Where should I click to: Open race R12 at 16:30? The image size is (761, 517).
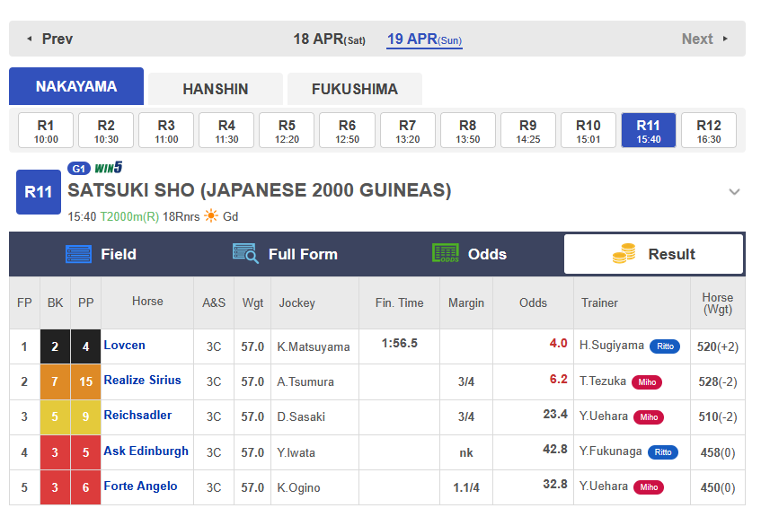click(709, 130)
